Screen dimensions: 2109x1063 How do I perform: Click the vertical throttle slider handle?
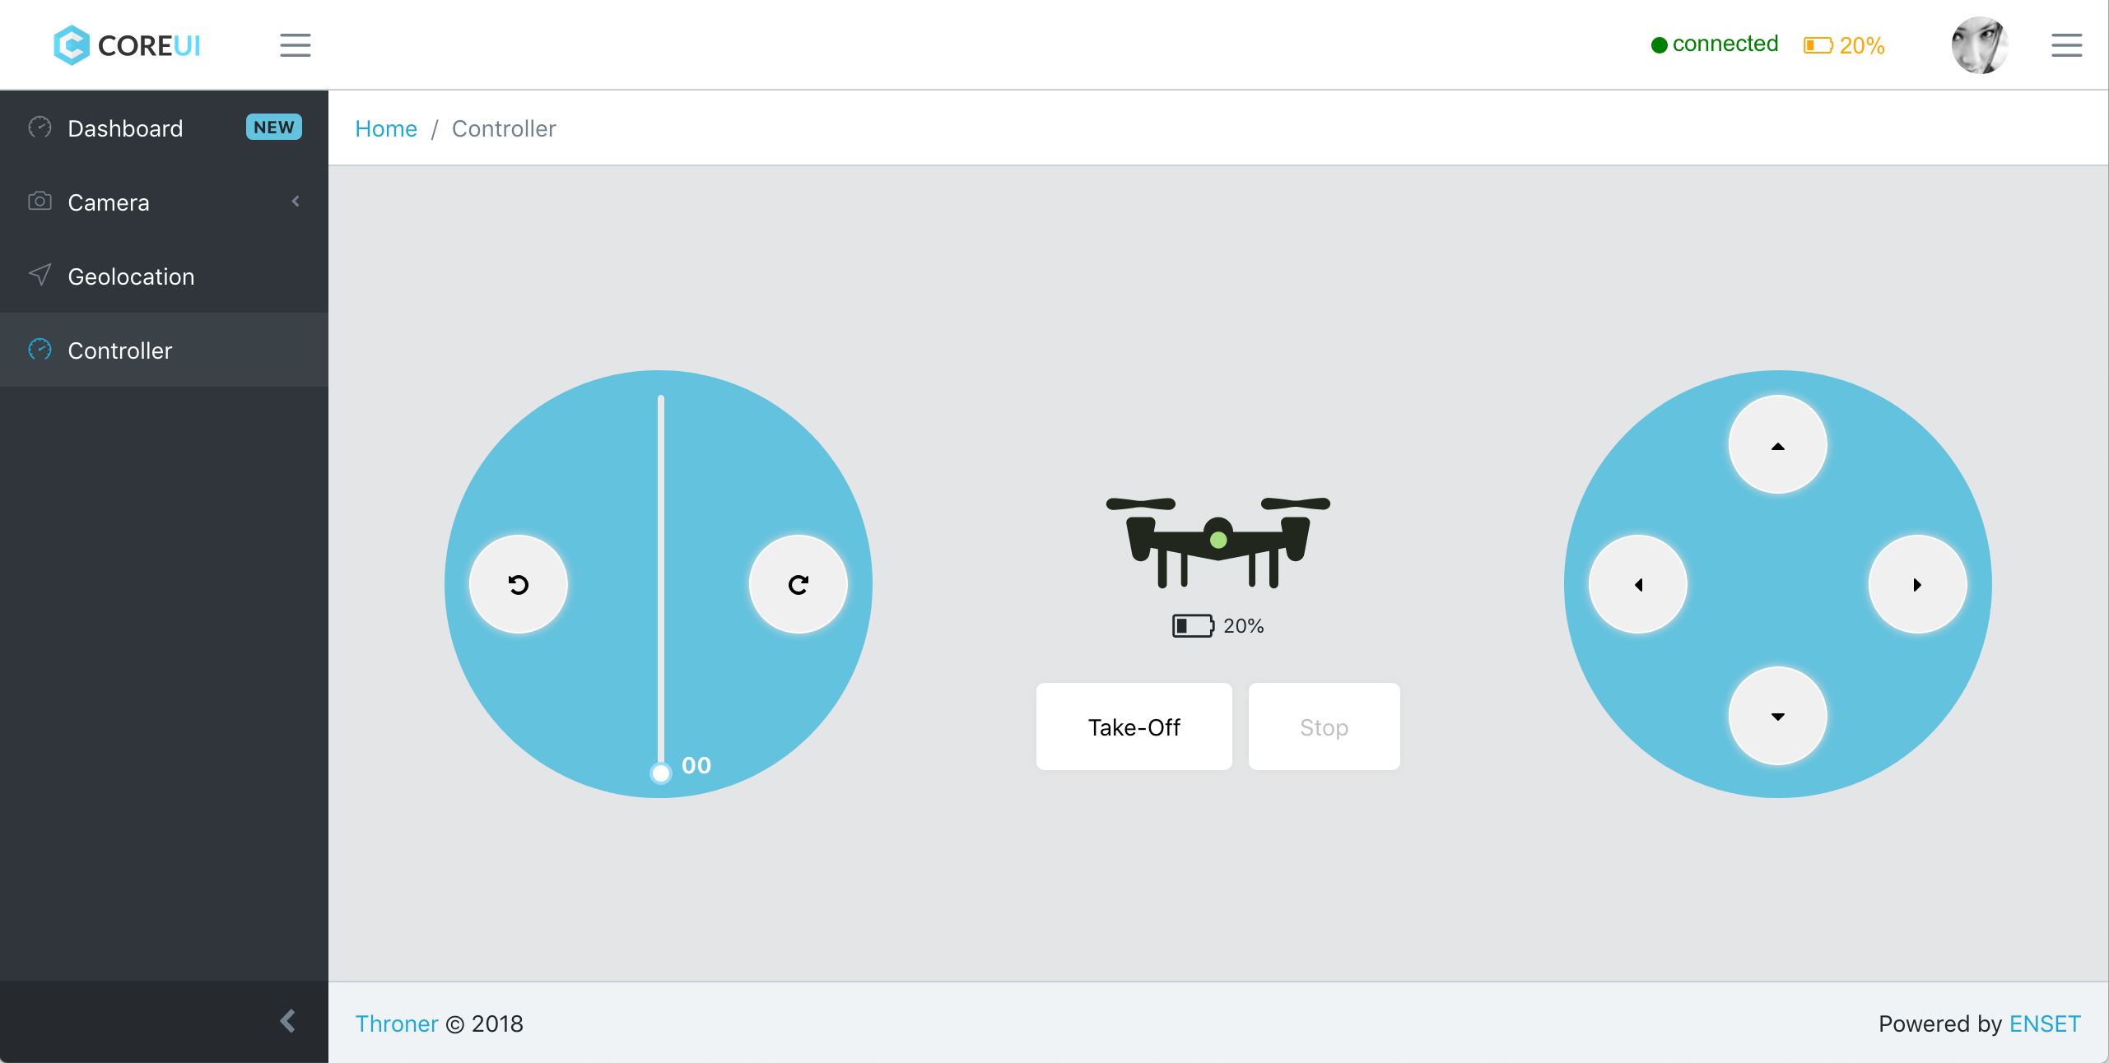click(x=660, y=773)
